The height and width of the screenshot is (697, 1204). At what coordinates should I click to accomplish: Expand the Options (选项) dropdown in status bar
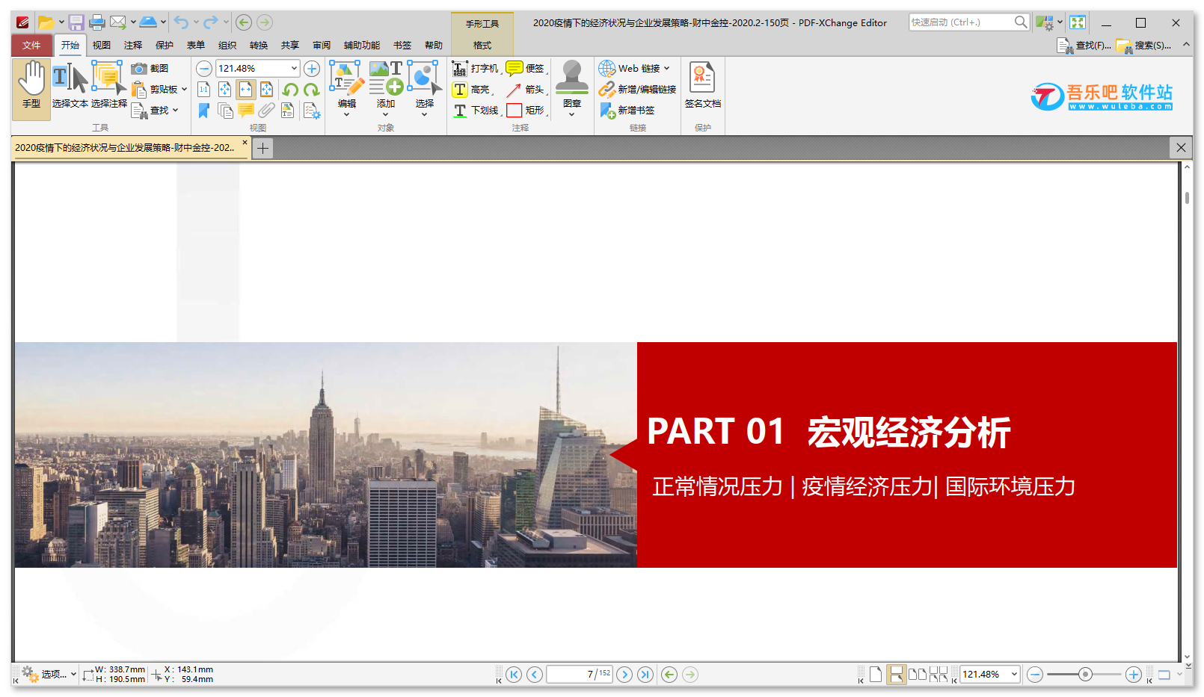73,674
